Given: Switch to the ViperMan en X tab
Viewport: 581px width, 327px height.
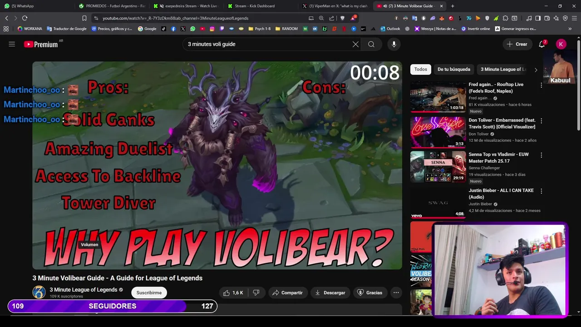Looking at the screenshot, I should coord(336,6).
